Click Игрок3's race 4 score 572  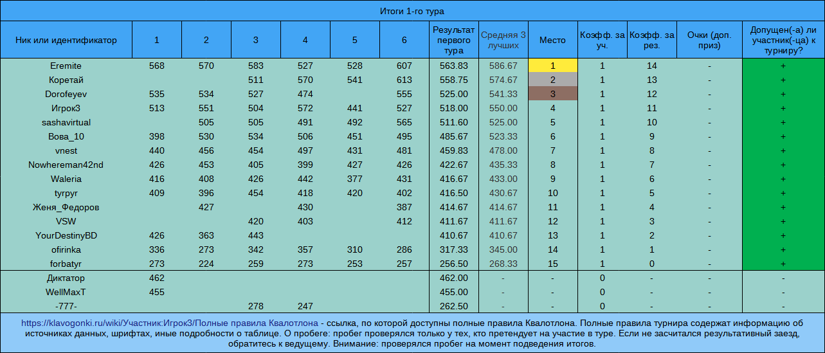tap(305, 109)
